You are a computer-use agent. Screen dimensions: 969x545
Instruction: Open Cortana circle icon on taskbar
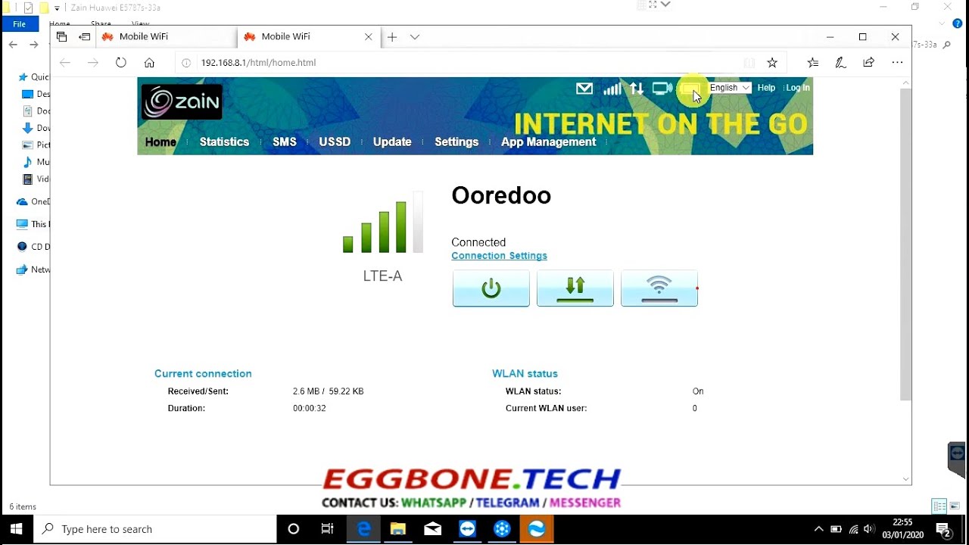pyautogui.click(x=294, y=529)
